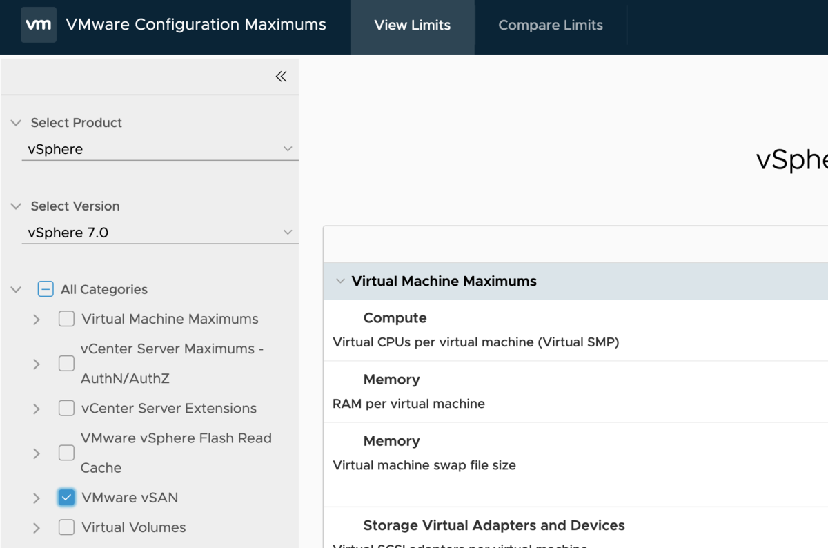Collapse the Select Version section chevron

click(16, 206)
